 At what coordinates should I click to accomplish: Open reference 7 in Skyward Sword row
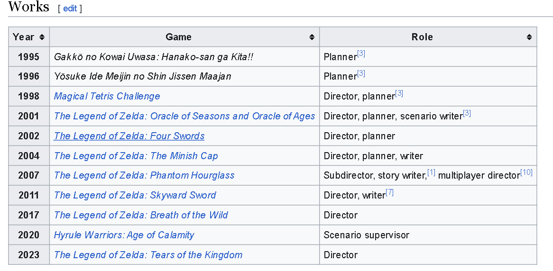pos(389,192)
